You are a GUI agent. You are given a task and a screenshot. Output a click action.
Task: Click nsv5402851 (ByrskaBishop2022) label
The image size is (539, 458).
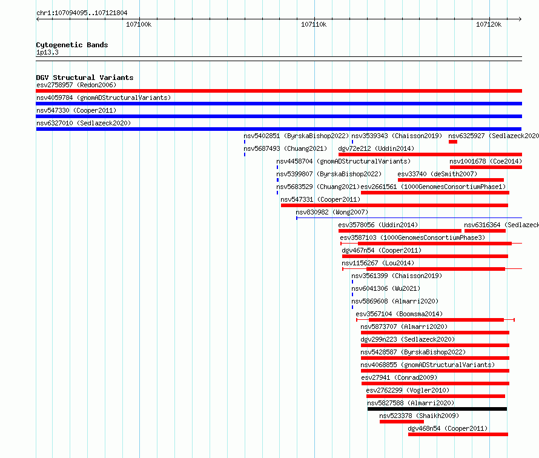coord(296,136)
